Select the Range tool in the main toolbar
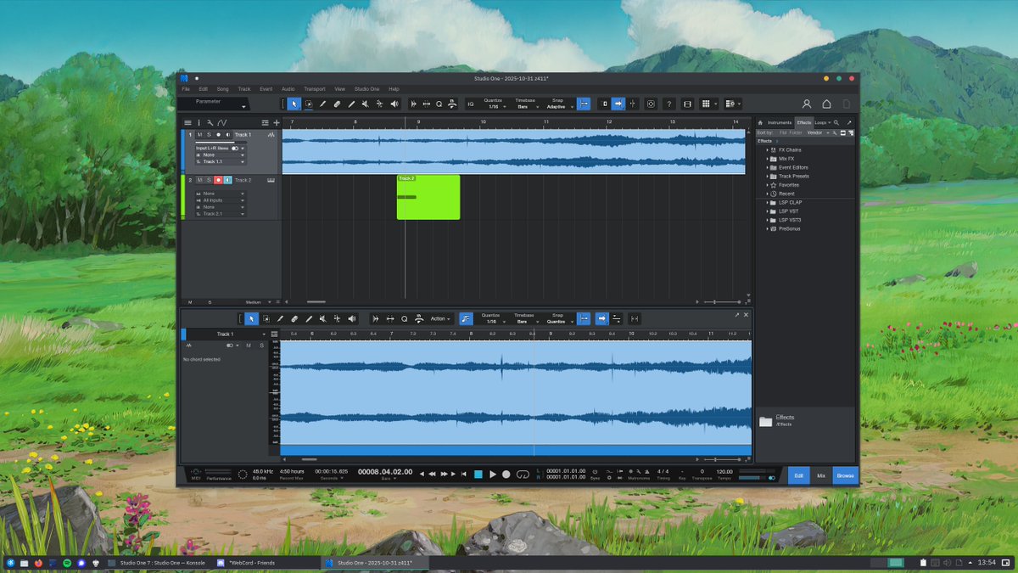1018x573 pixels. (x=308, y=104)
